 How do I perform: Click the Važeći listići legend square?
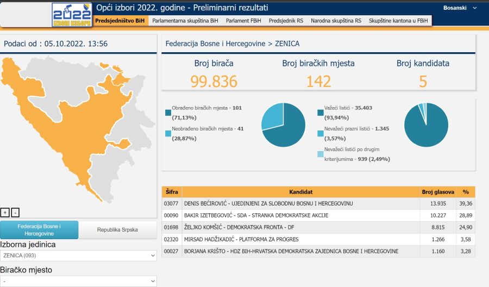(x=320, y=113)
